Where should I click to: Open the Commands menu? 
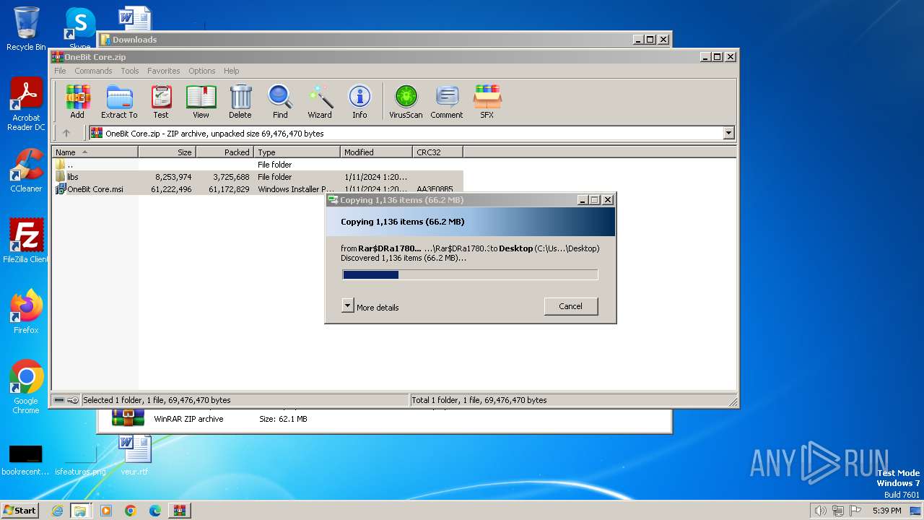[x=93, y=71]
